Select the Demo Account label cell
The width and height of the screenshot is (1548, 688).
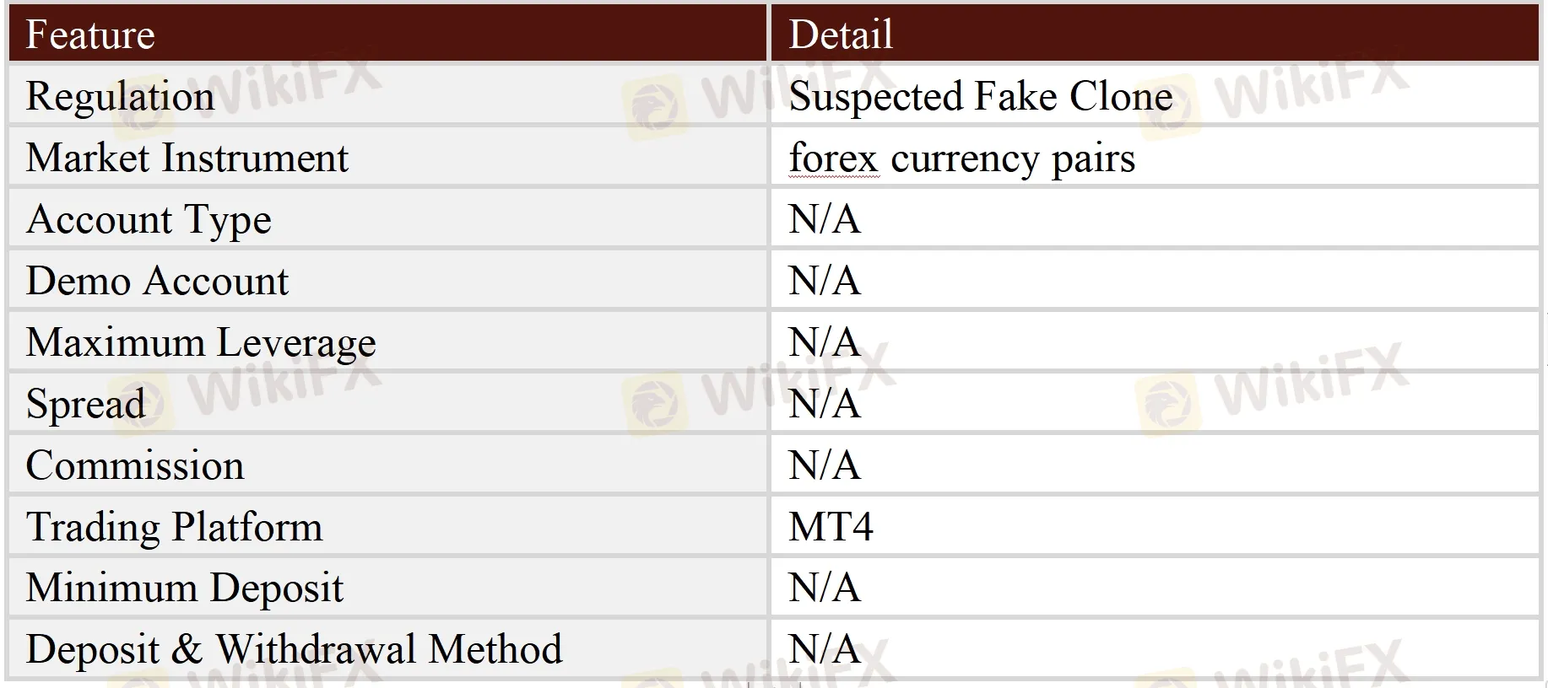click(x=157, y=282)
